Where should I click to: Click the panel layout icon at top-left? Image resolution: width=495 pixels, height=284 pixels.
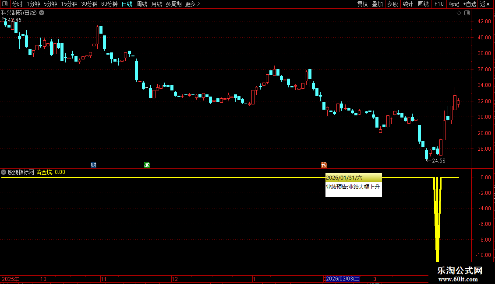click(x=5, y=4)
